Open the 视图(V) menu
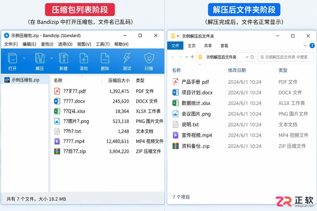This screenshot has width=317, height=211. pyautogui.click(x=84, y=44)
